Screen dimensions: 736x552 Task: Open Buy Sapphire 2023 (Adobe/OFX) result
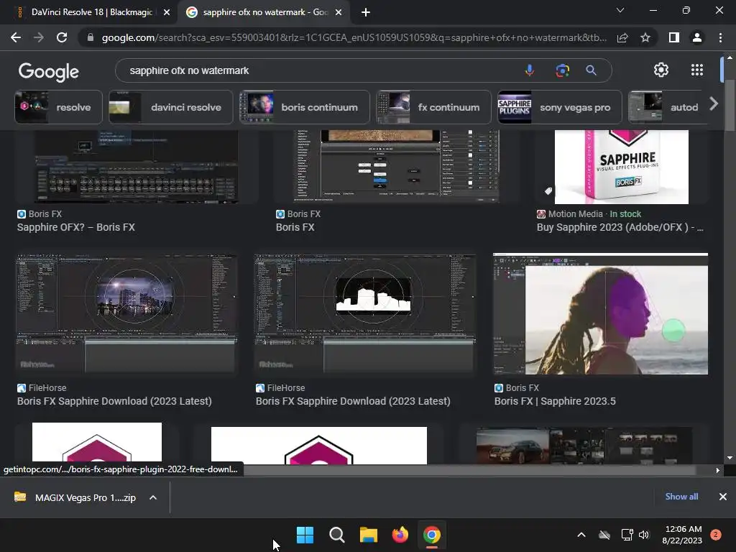[x=620, y=227]
